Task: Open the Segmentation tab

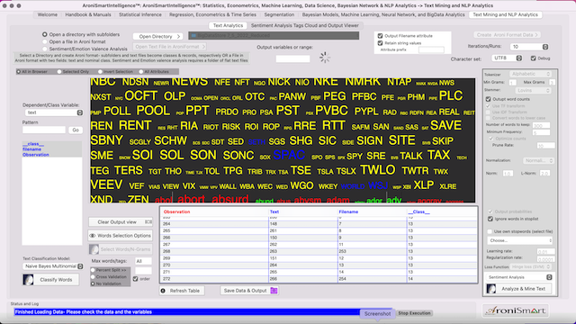Action: tap(279, 14)
